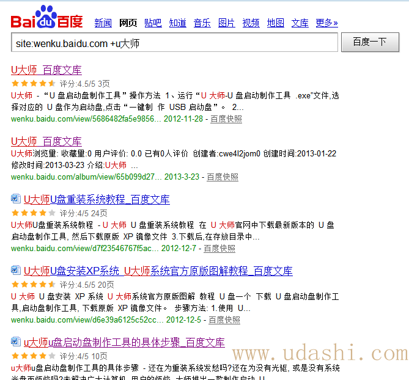Click Word icon beside U大师U盘安装XP系统
This screenshot has width=409, height=380.
click(16, 270)
